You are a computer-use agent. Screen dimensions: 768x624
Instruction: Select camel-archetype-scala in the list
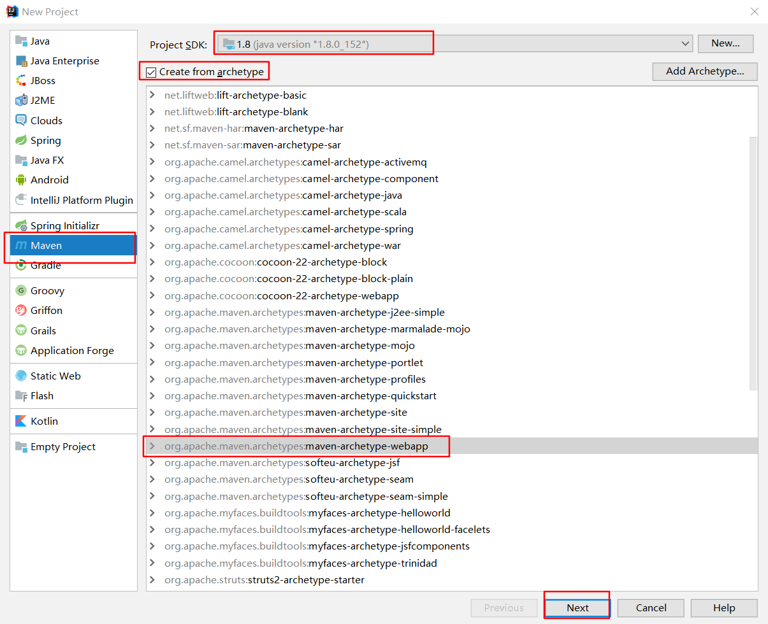[x=452, y=212]
